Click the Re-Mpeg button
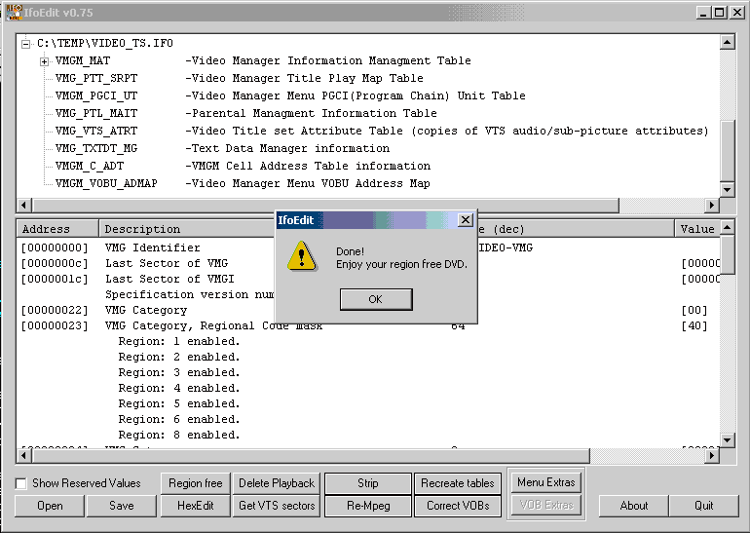The height and width of the screenshot is (533, 750). [368, 506]
